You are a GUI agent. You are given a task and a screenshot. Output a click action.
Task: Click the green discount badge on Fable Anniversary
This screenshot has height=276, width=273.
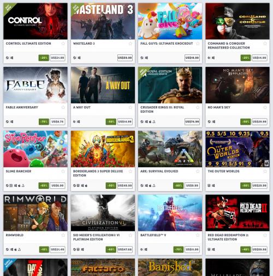tap(44, 121)
